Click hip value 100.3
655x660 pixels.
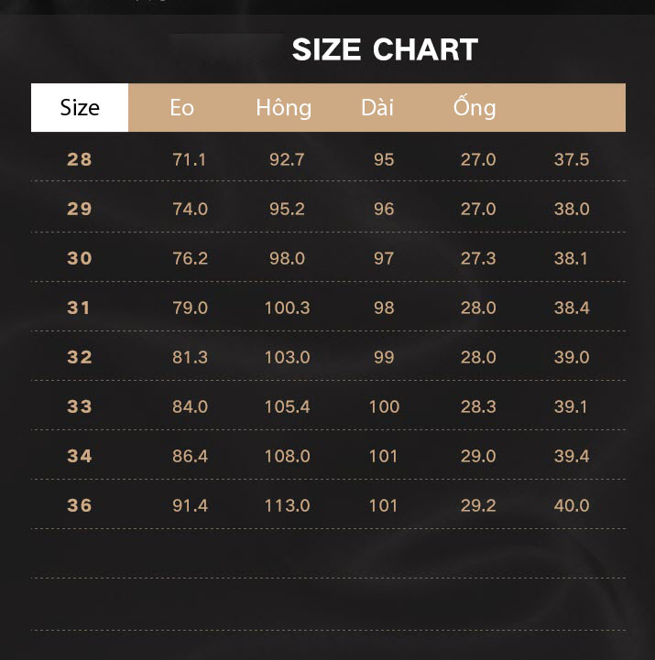pos(288,308)
